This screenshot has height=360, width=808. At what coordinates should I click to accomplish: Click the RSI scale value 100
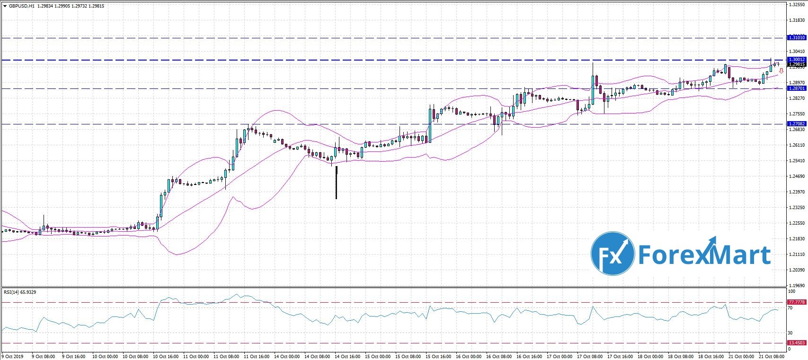pyautogui.click(x=790, y=292)
